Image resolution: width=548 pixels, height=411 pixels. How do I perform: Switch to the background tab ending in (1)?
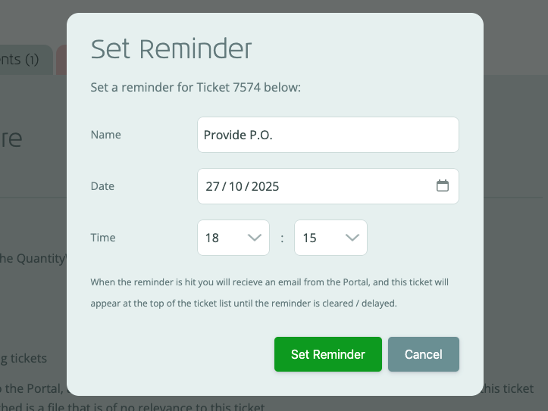(x=23, y=60)
